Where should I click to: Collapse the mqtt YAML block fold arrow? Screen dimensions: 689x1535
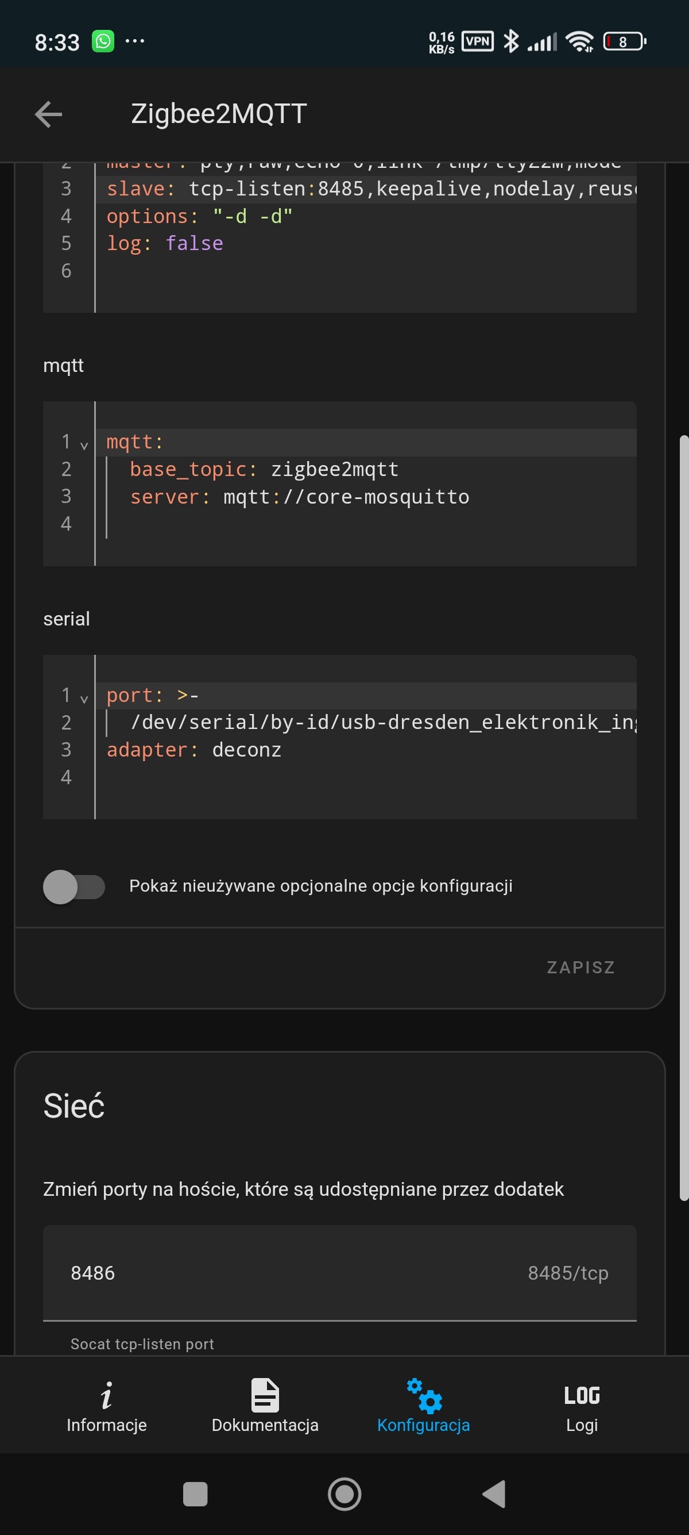pyautogui.click(x=84, y=444)
